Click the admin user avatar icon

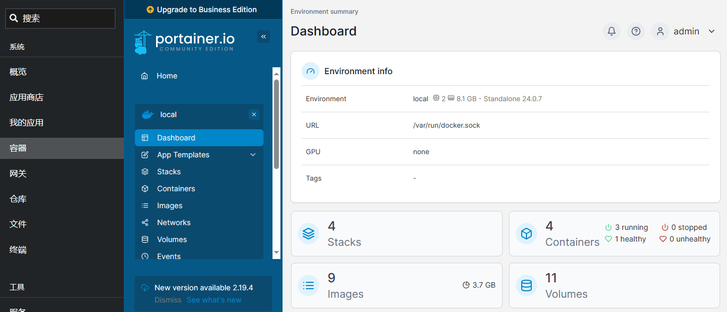pyautogui.click(x=660, y=31)
